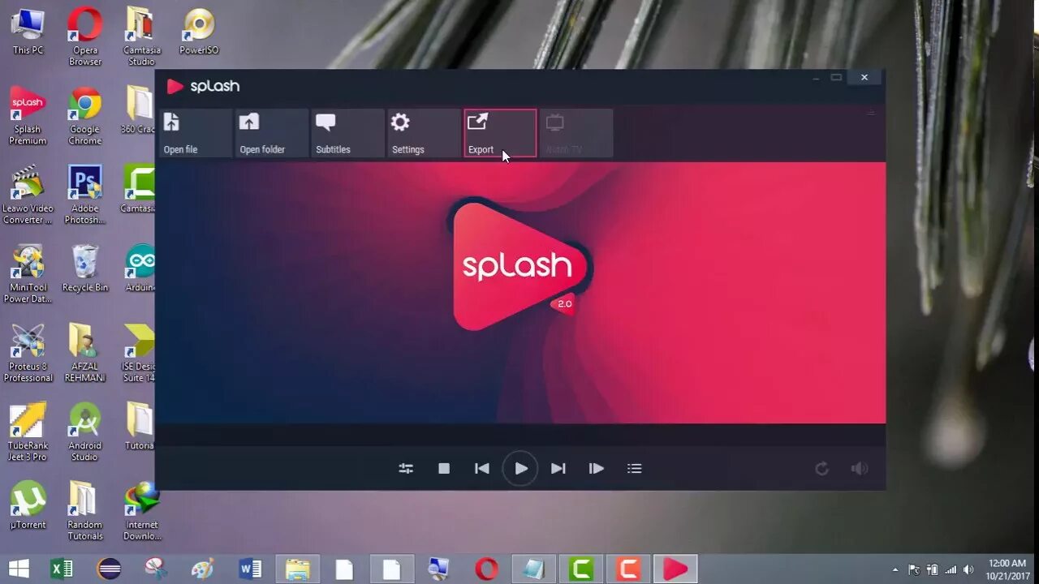The image size is (1039, 584).
Task: Click the Splash 2.0 logo in video area
Action: (x=519, y=266)
